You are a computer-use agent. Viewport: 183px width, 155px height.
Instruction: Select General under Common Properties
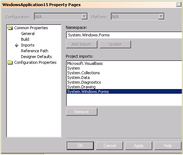[28, 34]
